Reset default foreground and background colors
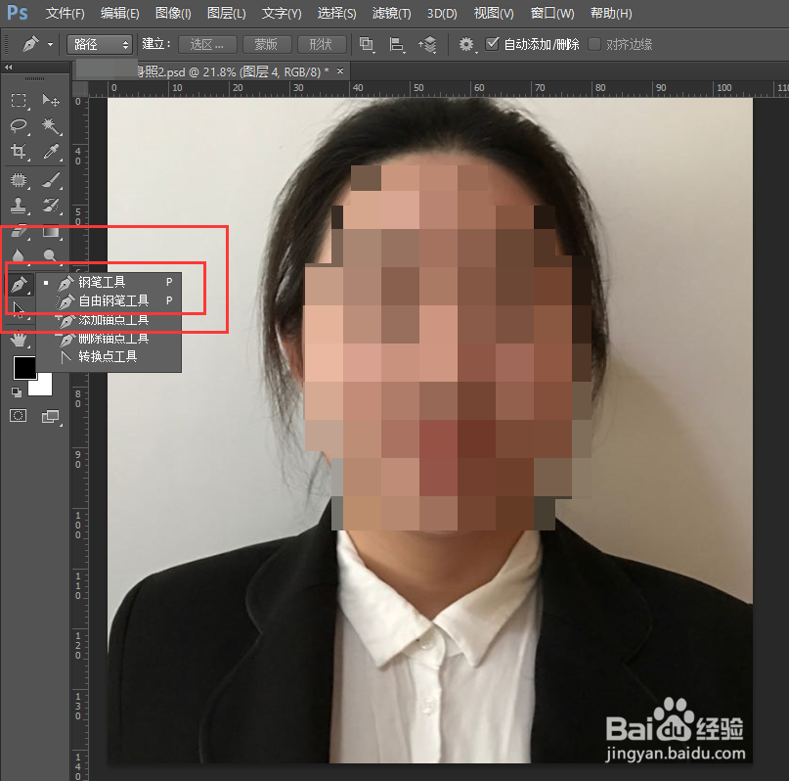 tap(16, 391)
